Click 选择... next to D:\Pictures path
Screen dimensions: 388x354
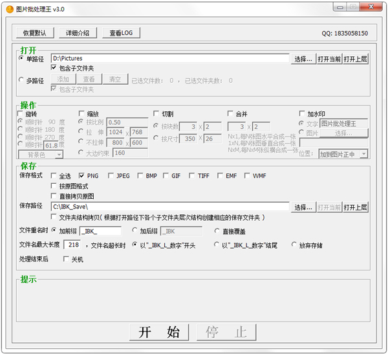click(303, 59)
